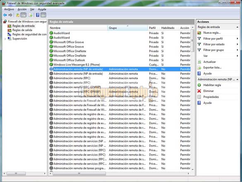Screen dimensions: 242x182
Task: Collapse the Administración remota (NP...) actions section
Action: coord(237,80)
